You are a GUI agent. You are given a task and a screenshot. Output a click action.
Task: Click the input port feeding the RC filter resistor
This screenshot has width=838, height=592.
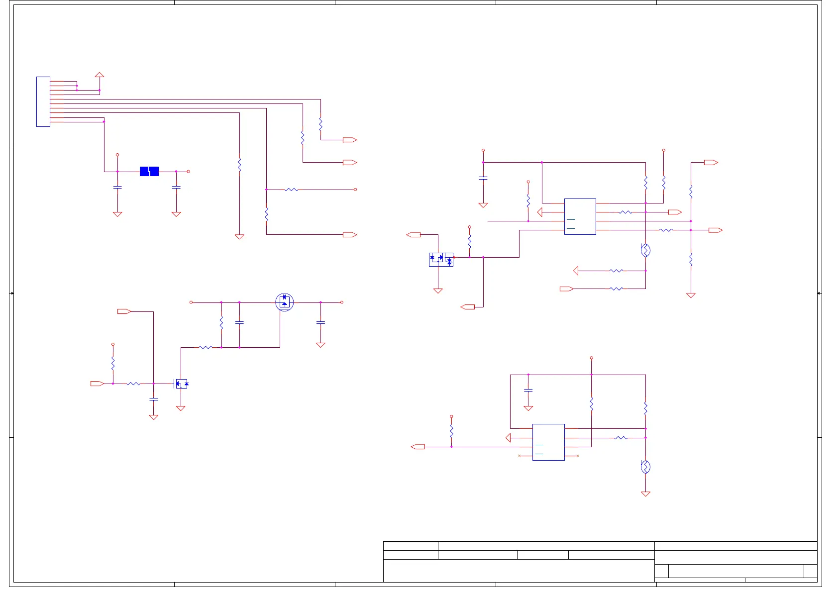coord(97,384)
